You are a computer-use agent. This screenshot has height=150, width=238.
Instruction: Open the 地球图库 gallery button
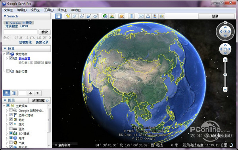39,100
